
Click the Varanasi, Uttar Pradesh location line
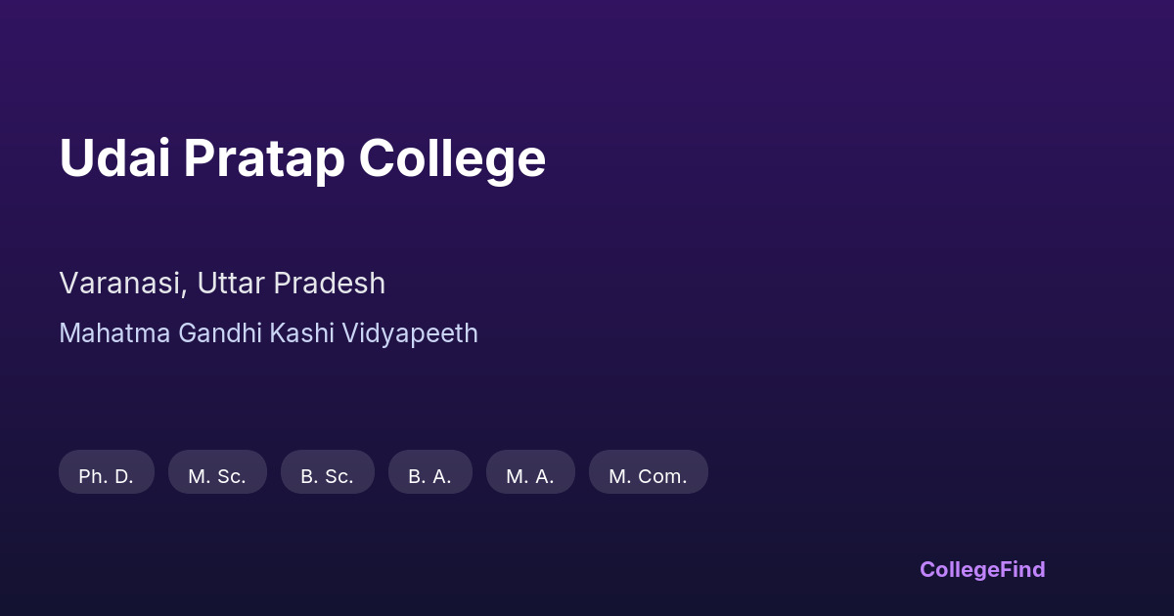click(x=222, y=284)
